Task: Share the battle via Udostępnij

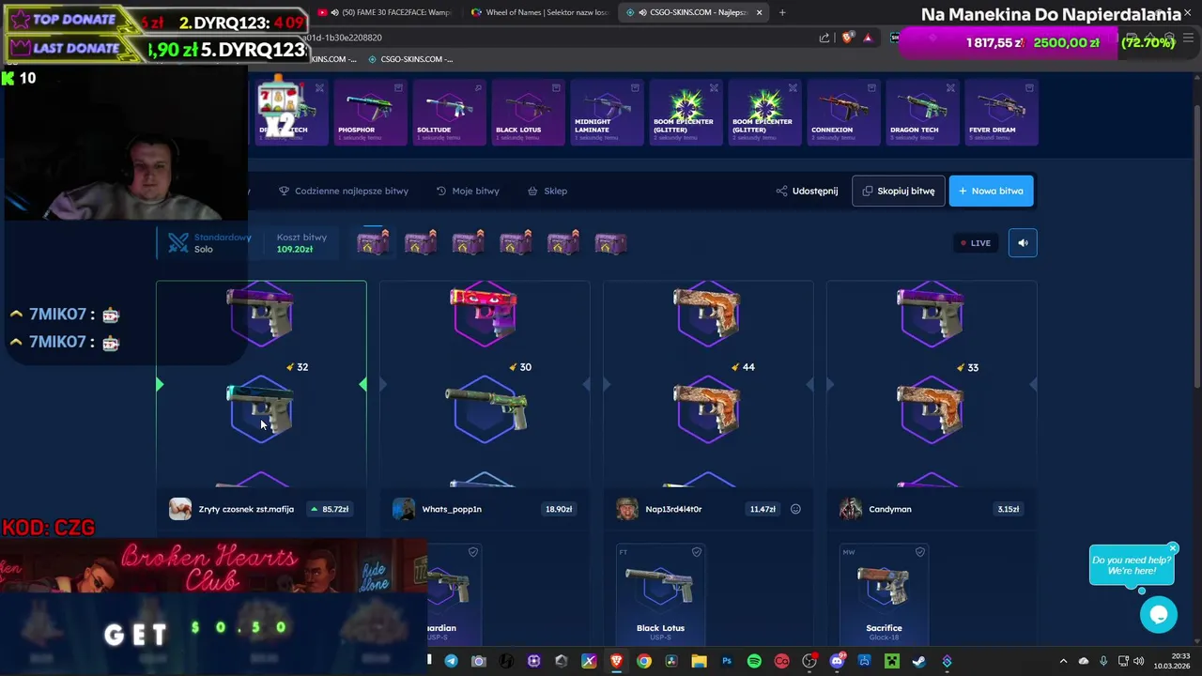Action: coord(807,191)
